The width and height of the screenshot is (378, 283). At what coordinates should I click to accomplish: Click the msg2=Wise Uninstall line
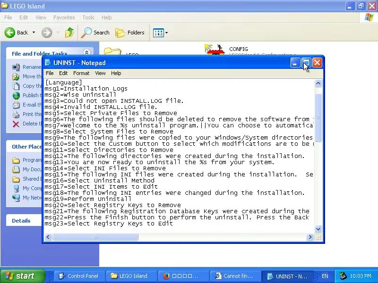(80, 95)
